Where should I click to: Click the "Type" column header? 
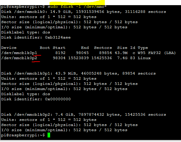click(x=143, y=48)
